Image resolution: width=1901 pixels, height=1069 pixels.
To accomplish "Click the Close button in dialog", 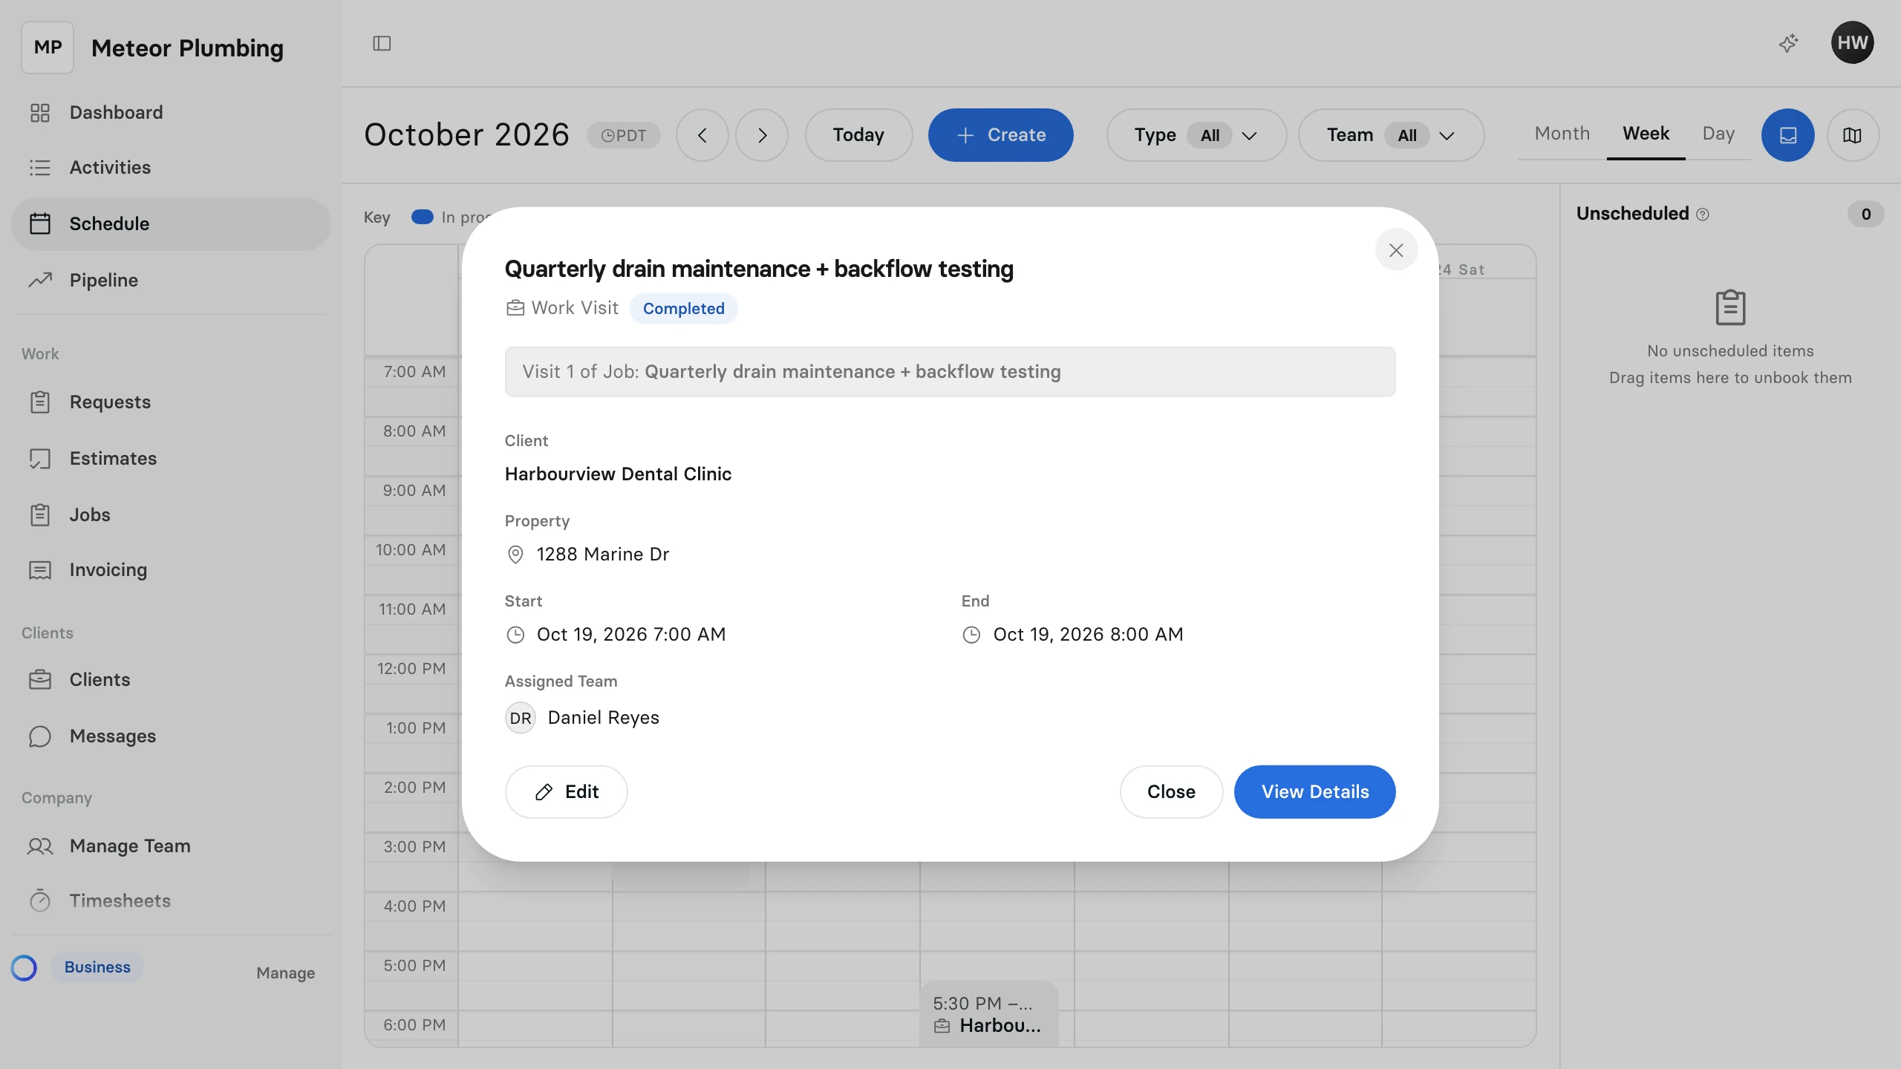I will (x=1171, y=792).
